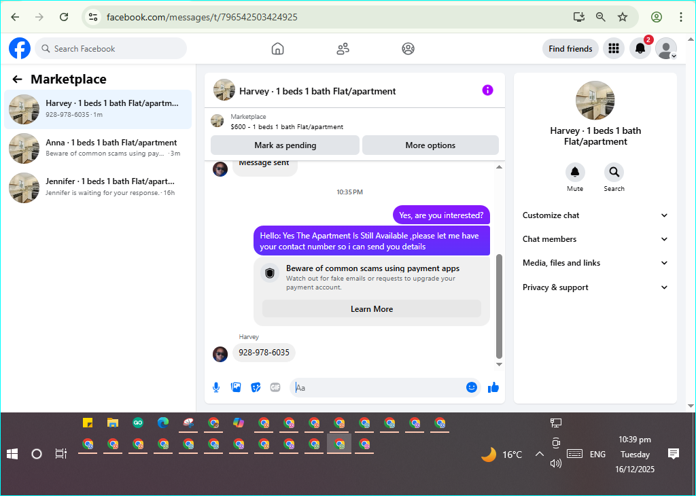Viewport: 696px width, 496px height.
Task: Open Windows action center notifications
Action: coord(674,453)
